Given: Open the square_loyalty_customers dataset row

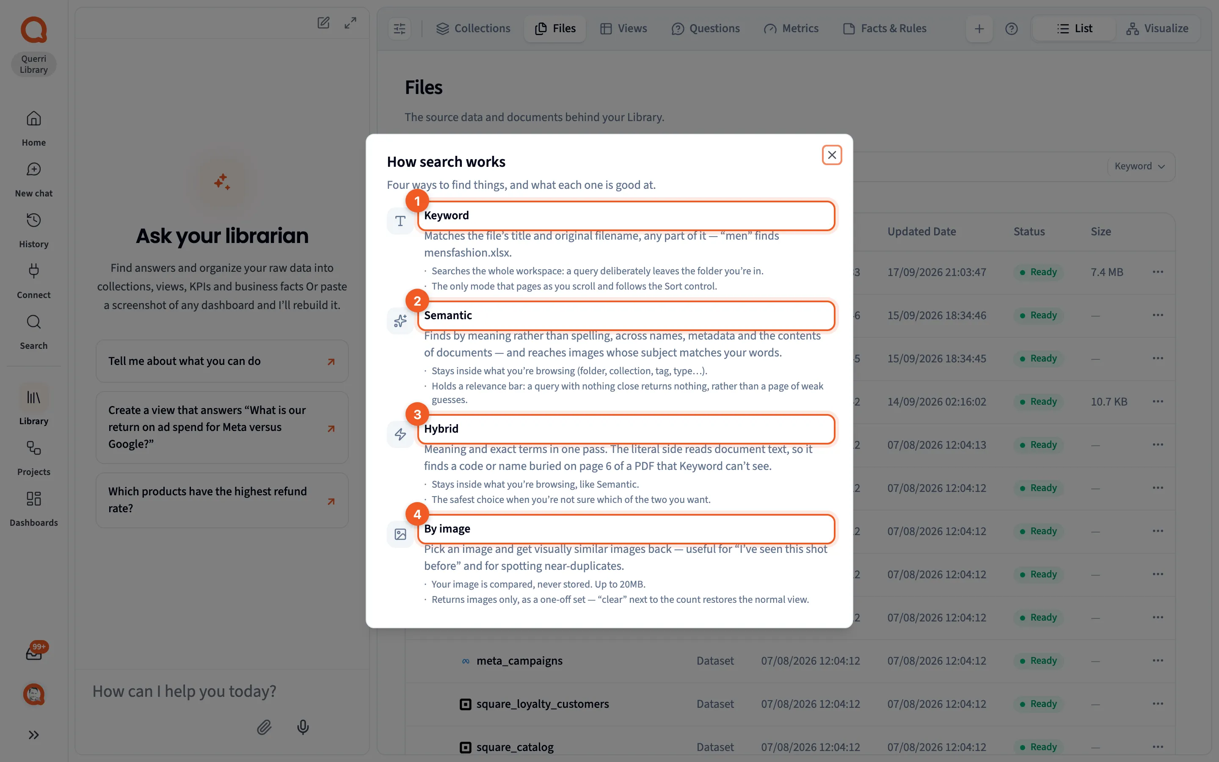Looking at the screenshot, I should [x=790, y=704].
